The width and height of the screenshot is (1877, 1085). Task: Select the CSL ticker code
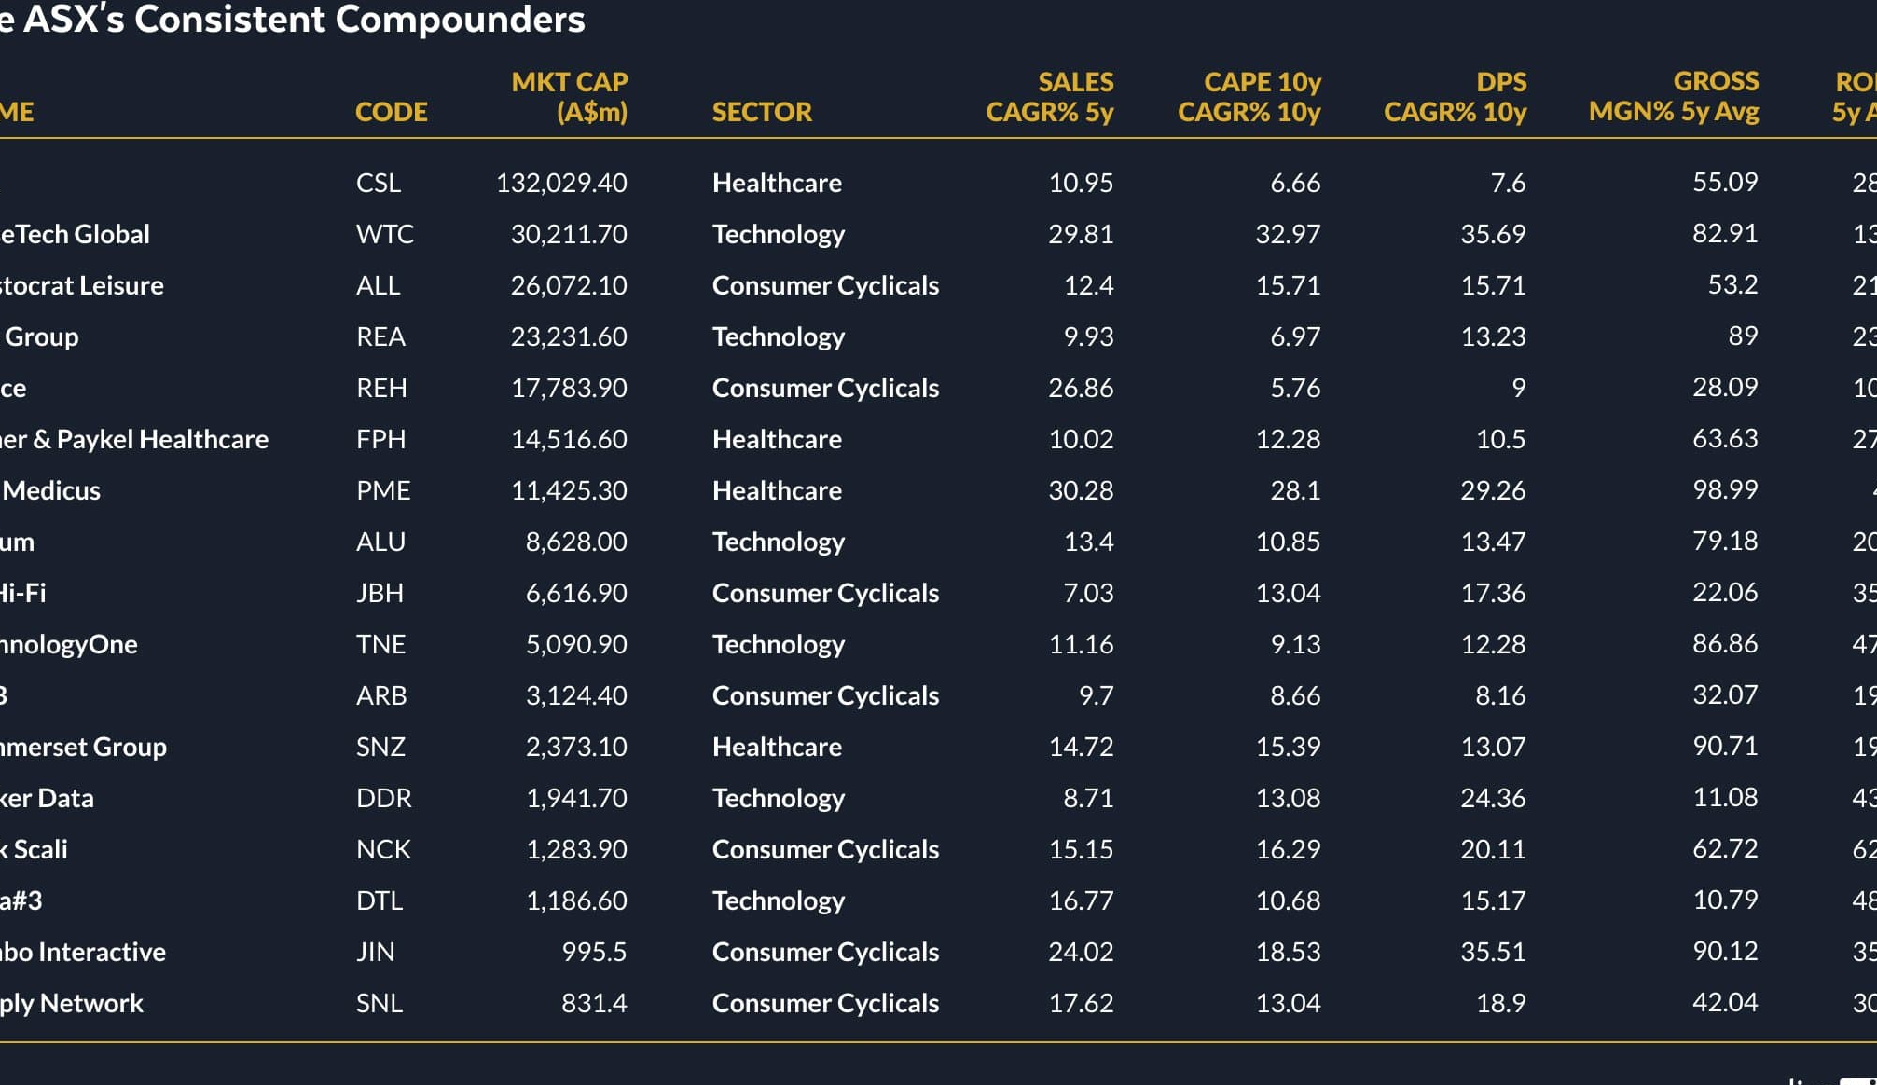(379, 183)
